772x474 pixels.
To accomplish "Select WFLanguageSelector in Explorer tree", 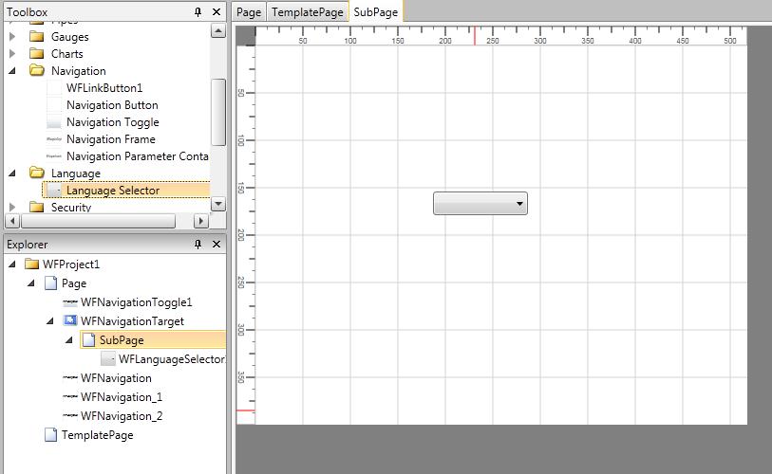I will [171, 359].
